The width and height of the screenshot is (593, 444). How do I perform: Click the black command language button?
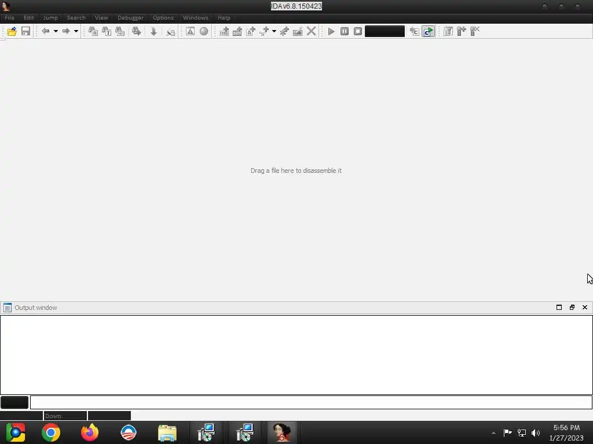click(14, 402)
